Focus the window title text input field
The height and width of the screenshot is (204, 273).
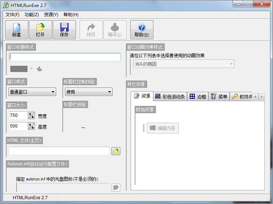coord(65,57)
